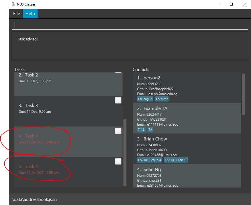Maximize the NUS Classes window
This screenshot has width=251, height=205.
[231, 4]
